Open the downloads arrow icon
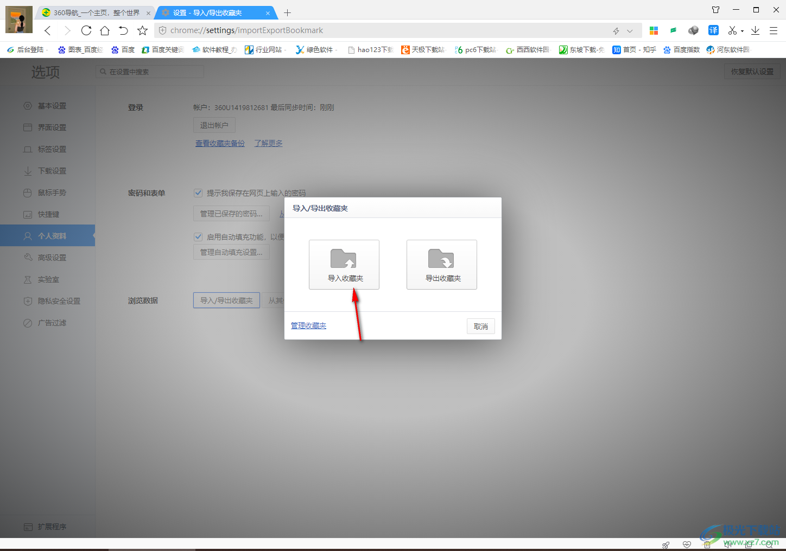786x551 pixels. (x=755, y=30)
